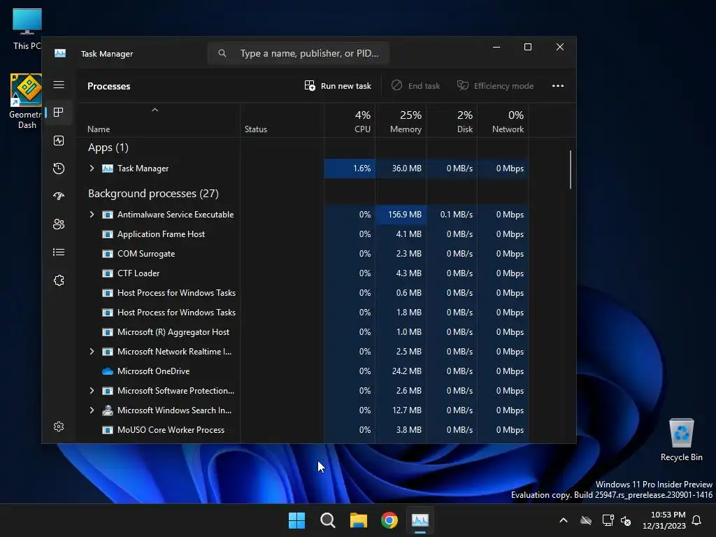Click the 0.1 MB/s disk value
This screenshot has width=716, height=537.
pos(456,215)
